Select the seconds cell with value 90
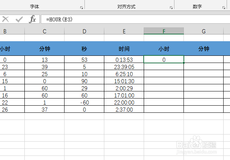Screen dimensions: 230x160 click(84, 81)
